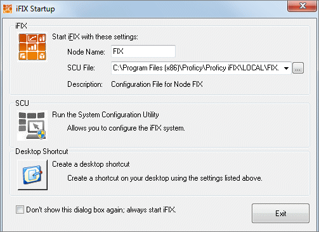319x232 pixels.
Task: Click the 'iFIX Startup' window title text
Action: point(36,9)
